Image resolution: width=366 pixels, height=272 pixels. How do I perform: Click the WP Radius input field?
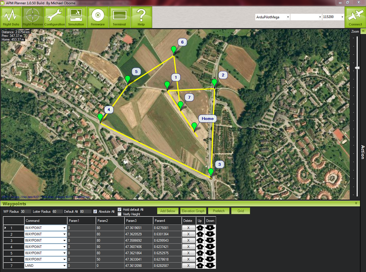pos(26,212)
